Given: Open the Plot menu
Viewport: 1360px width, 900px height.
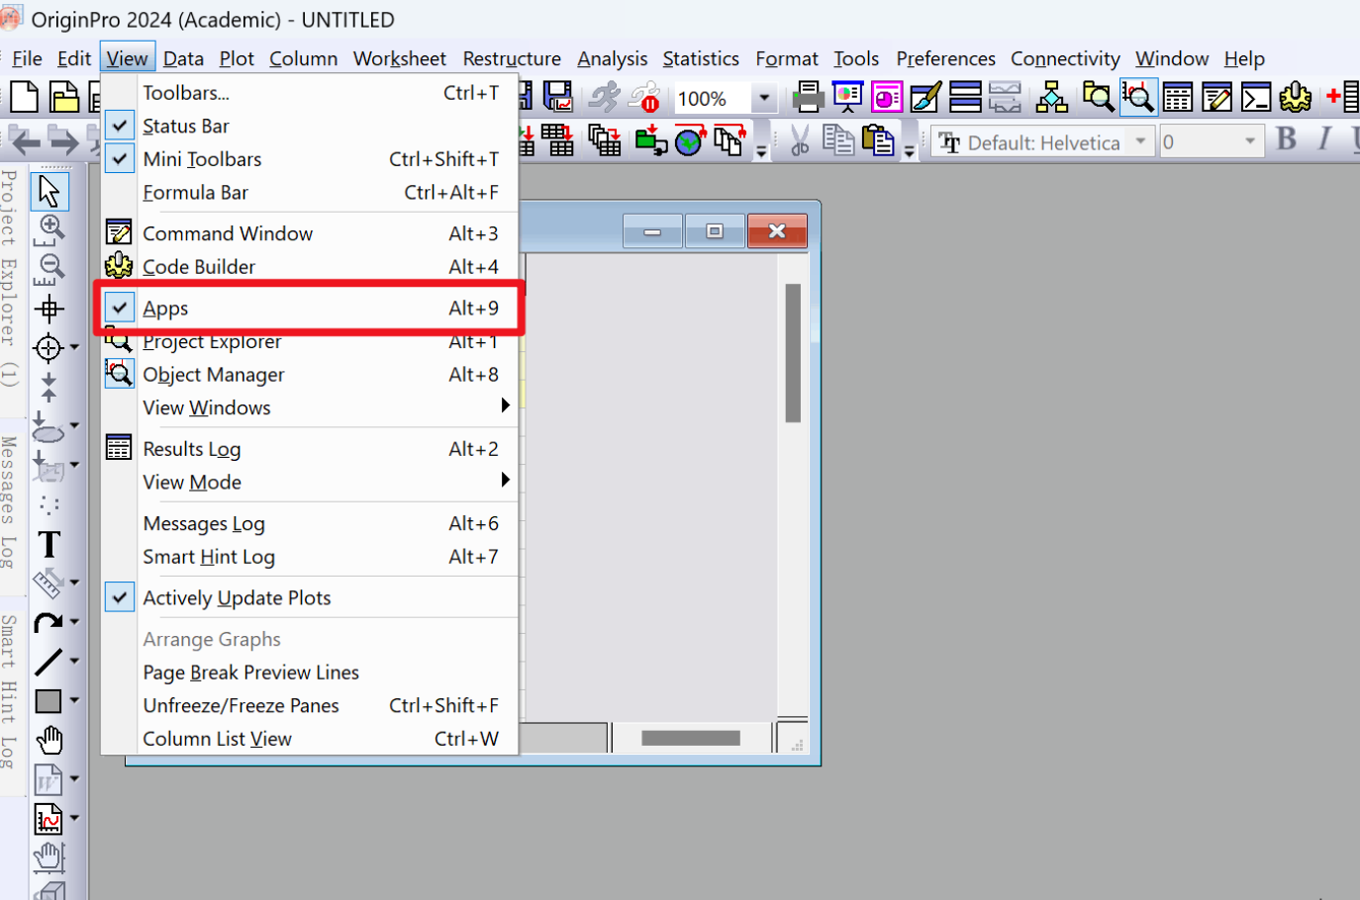Looking at the screenshot, I should tap(237, 58).
